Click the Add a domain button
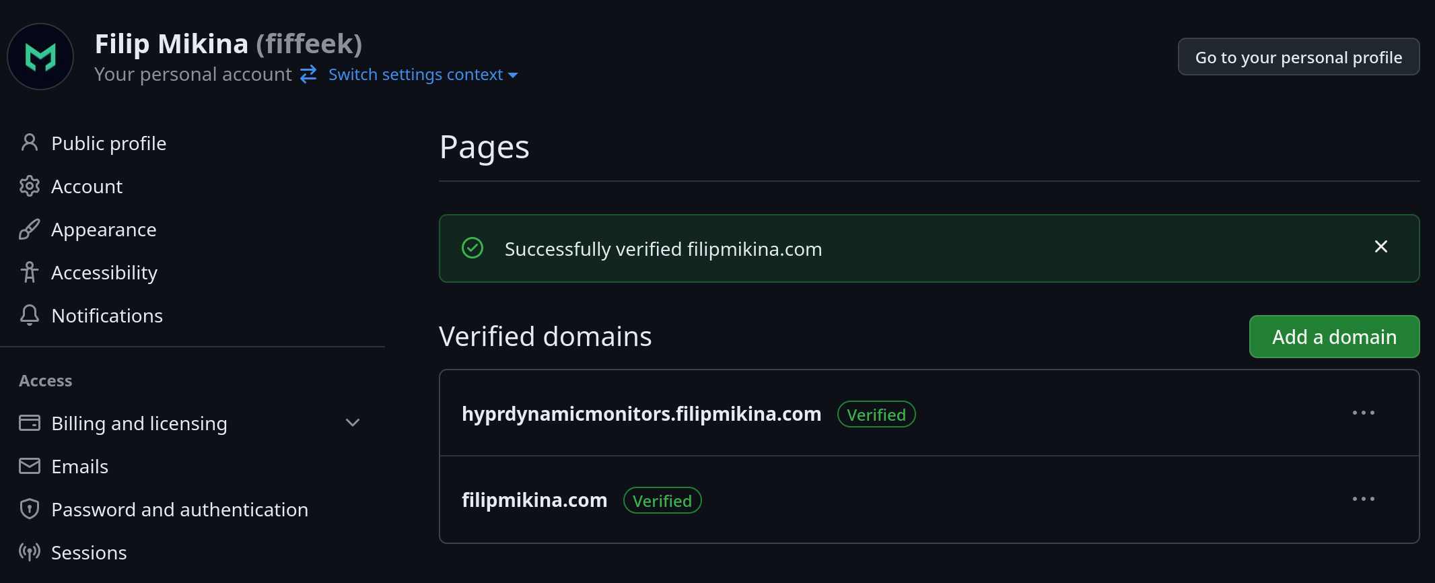This screenshot has height=583, width=1435. point(1334,337)
